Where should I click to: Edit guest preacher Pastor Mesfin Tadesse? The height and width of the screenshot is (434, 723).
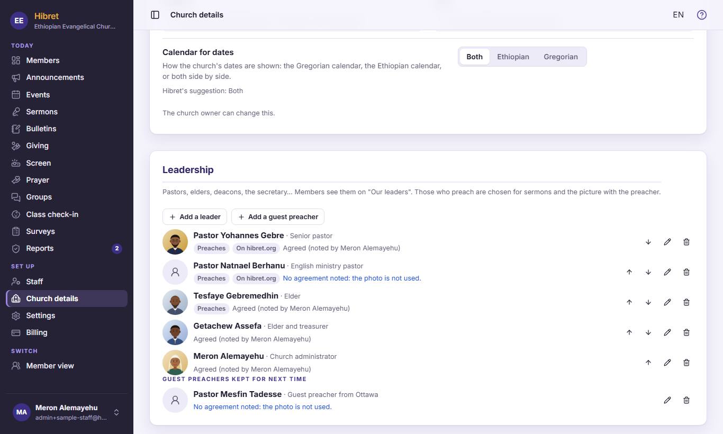tap(667, 400)
